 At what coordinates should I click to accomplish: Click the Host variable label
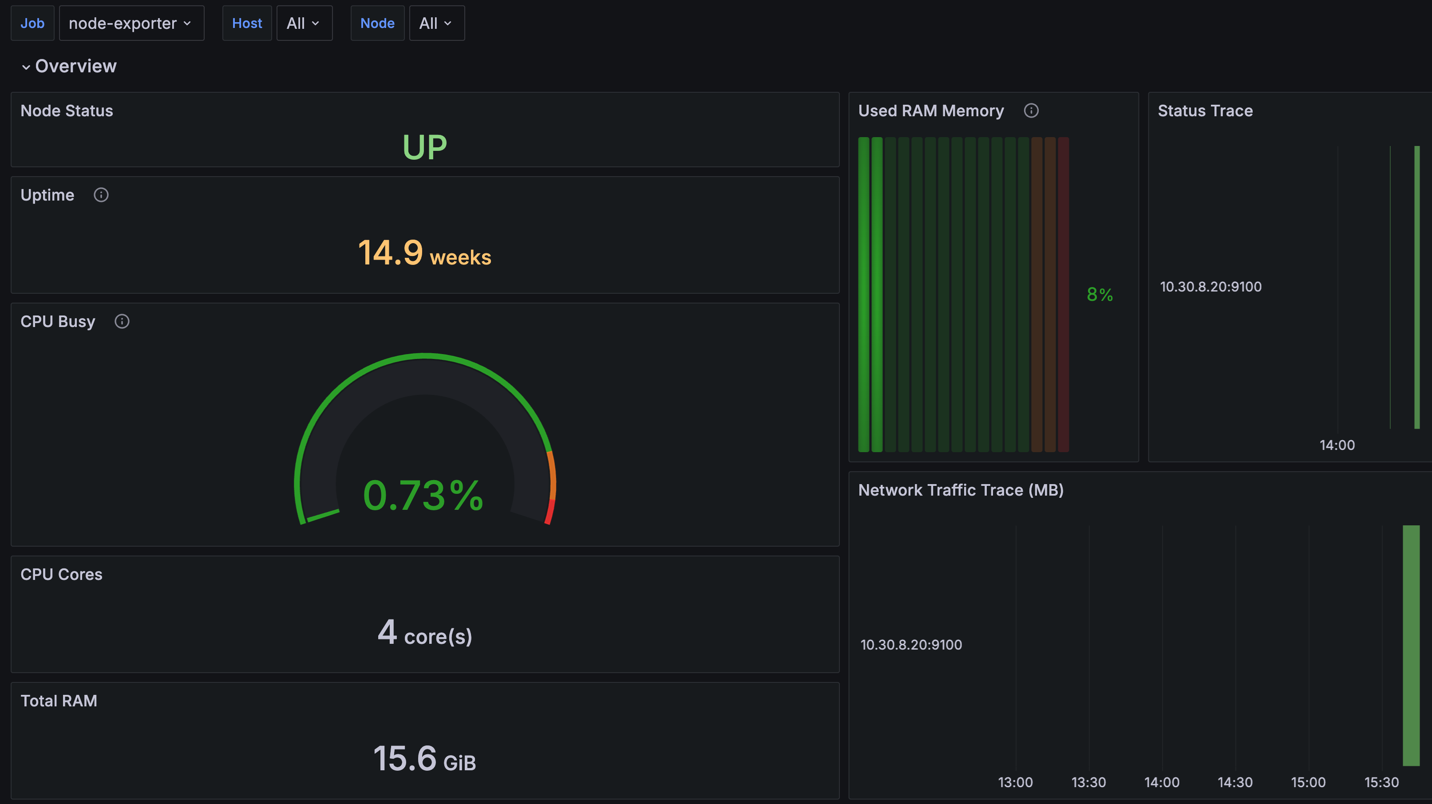[x=247, y=24]
